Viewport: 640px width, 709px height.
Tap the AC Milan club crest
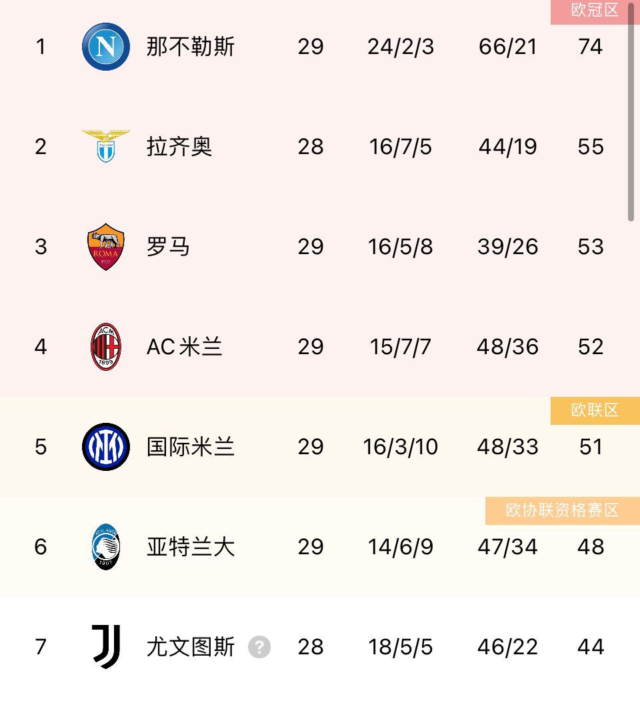point(106,347)
